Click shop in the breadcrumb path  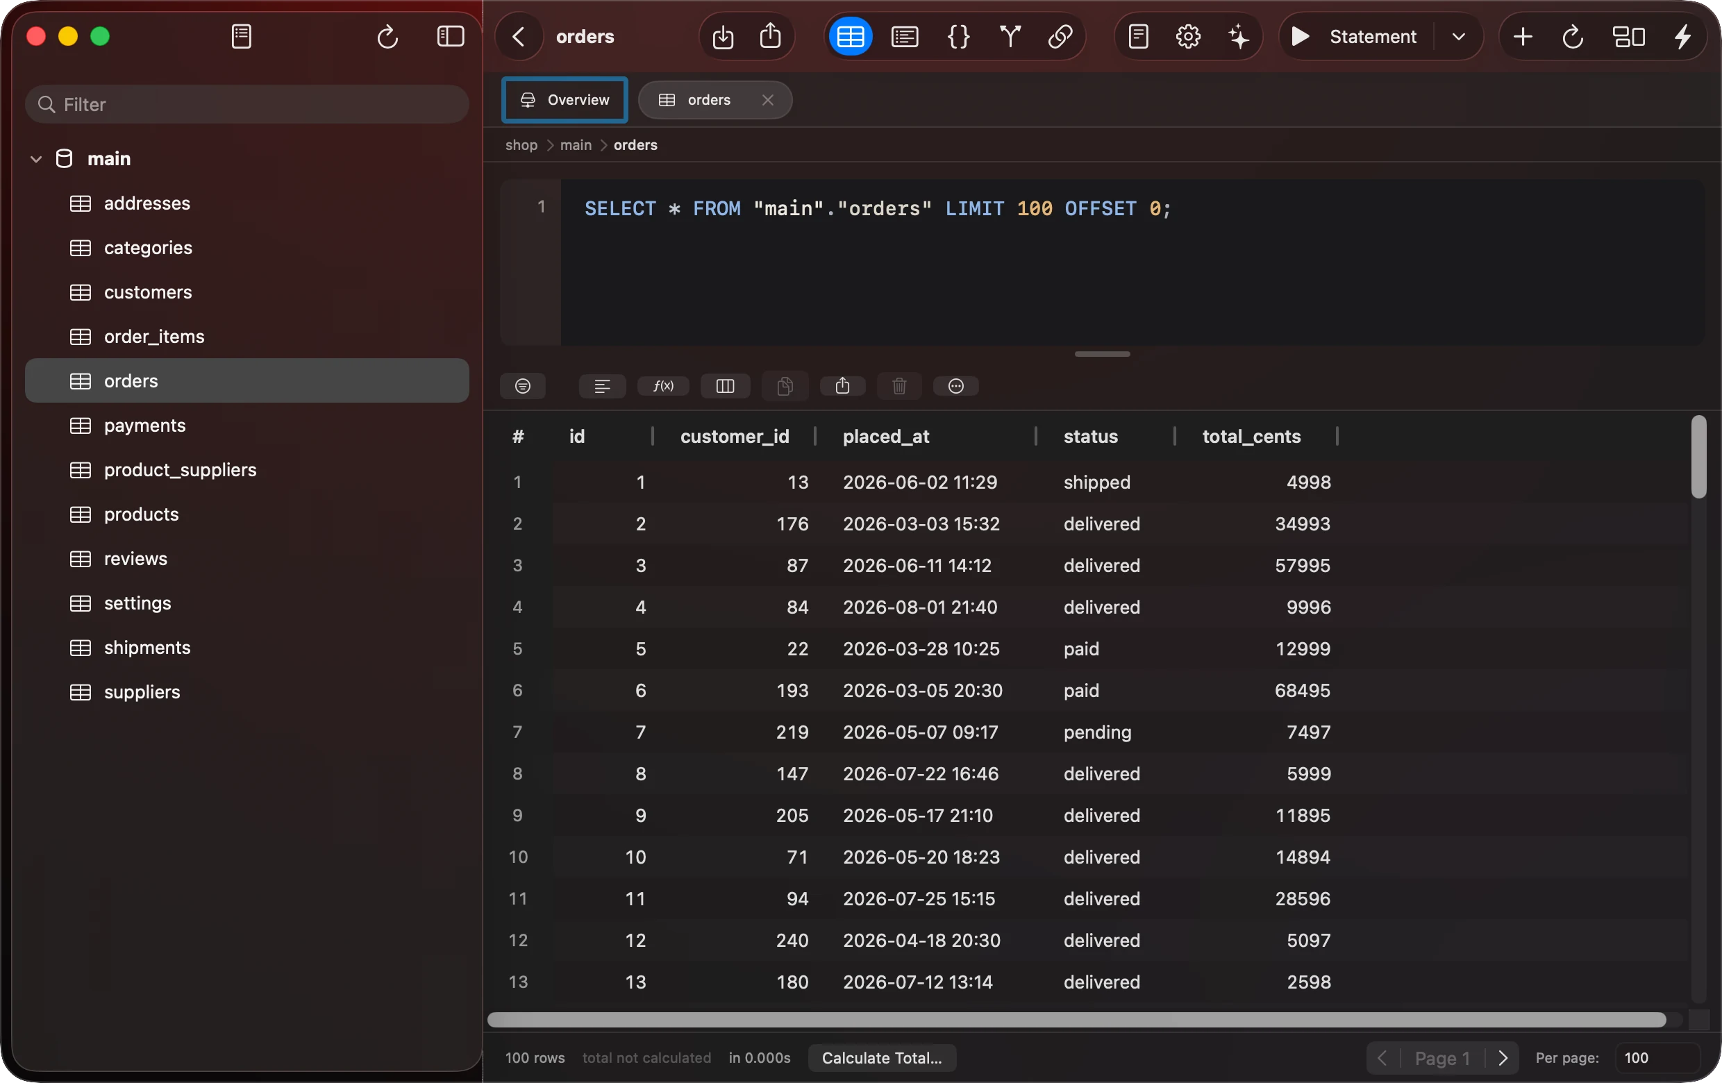pyautogui.click(x=521, y=145)
